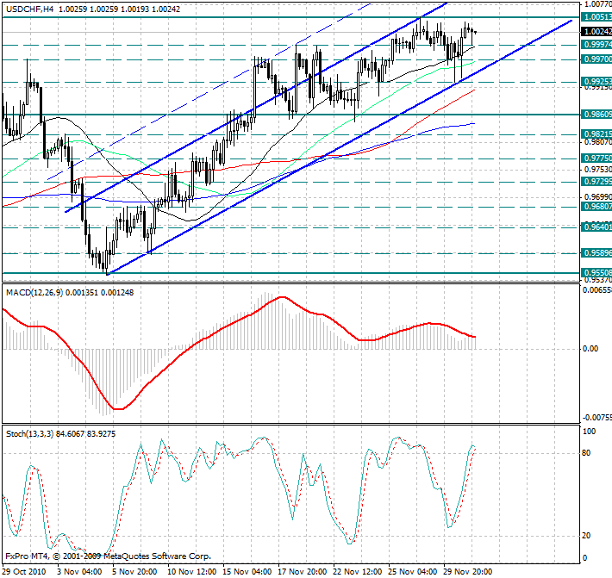Select the 0 Stochastic scale value
The image size is (612, 578).
(584, 558)
